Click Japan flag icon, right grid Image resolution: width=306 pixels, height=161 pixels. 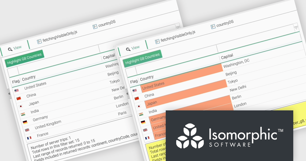[139, 106]
